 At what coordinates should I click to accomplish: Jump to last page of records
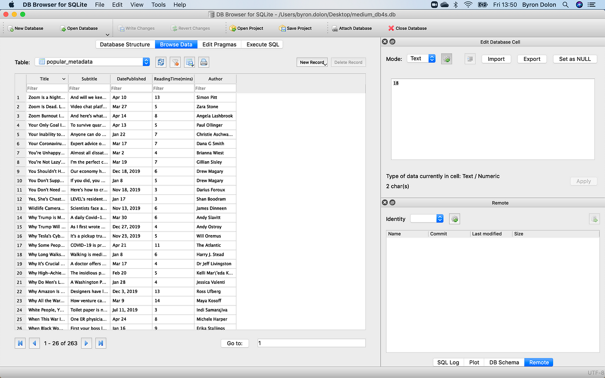click(101, 343)
